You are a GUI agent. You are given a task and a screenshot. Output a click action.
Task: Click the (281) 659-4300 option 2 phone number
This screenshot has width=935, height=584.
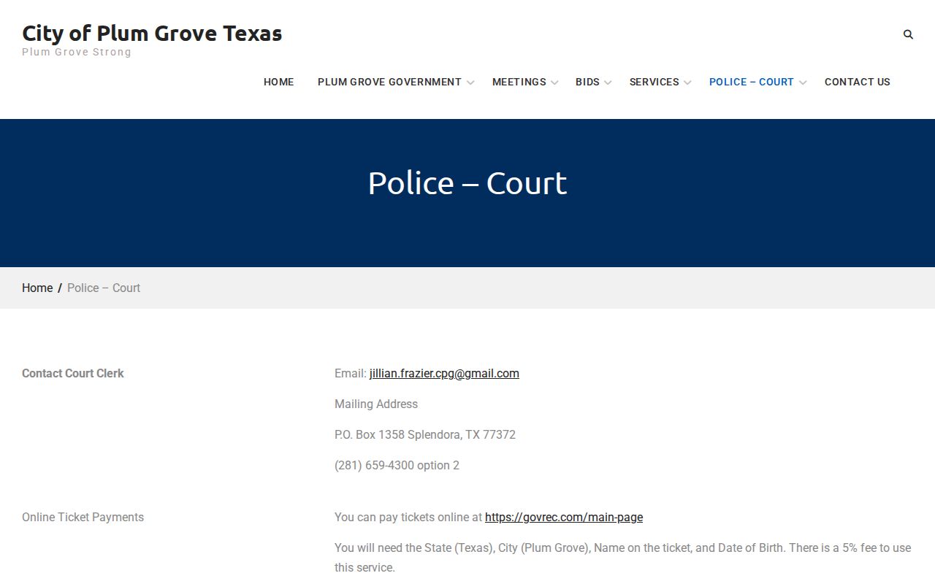pyautogui.click(x=397, y=465)
